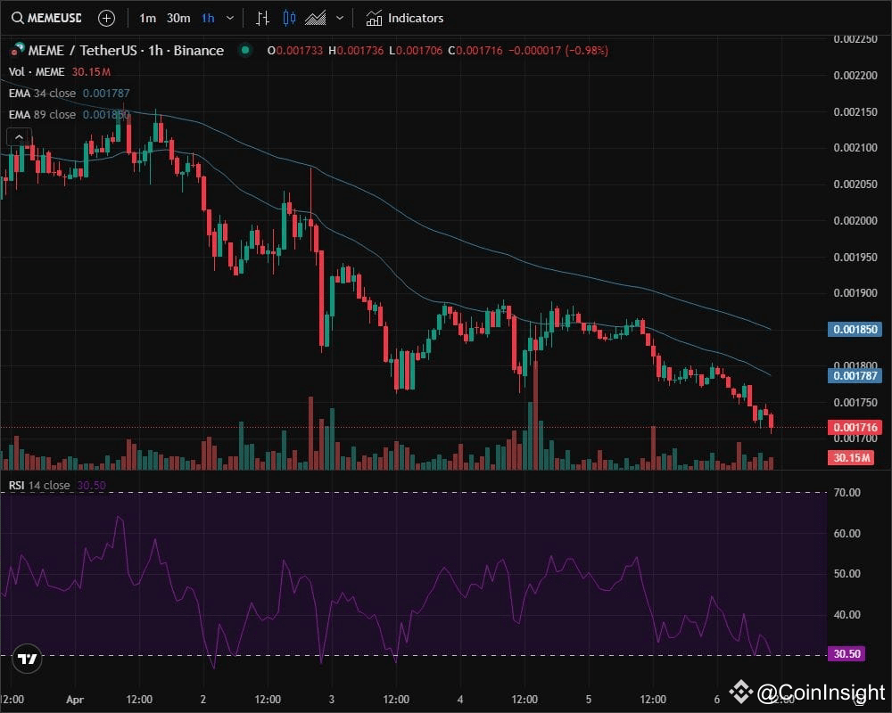Click the 70.00 RSI axis level

coord(847,492)
